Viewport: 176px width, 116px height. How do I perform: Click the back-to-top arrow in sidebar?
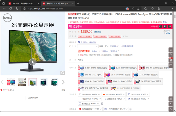[171, 109]
